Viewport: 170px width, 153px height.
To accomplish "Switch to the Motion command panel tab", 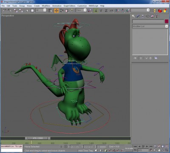I will pyautogui.click(x=147, y=16).
